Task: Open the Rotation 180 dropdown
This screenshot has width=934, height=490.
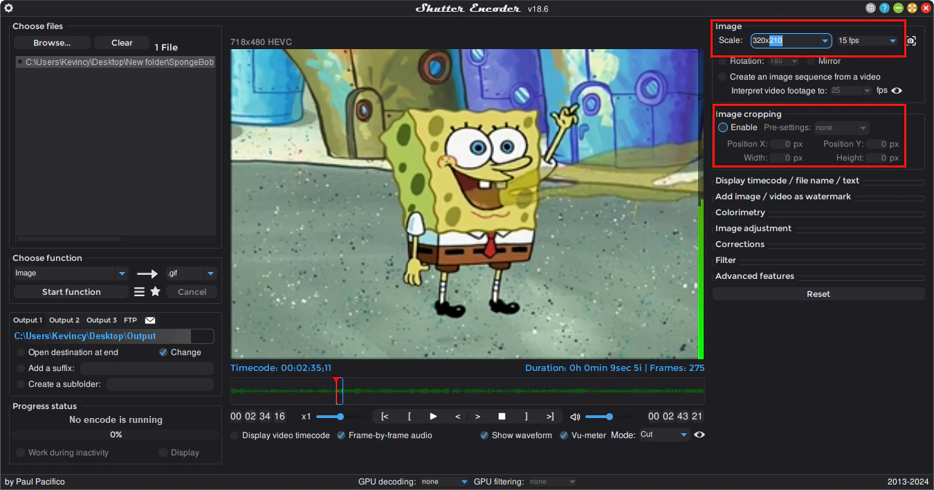Action: pyautogui.click(x=794, y=61)
